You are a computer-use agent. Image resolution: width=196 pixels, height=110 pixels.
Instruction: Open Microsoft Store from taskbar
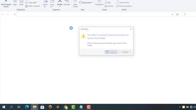42,107
